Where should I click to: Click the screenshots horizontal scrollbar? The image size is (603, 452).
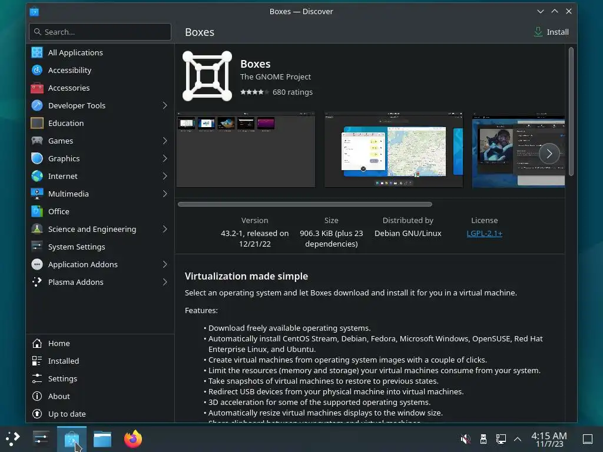coord(305,204)
